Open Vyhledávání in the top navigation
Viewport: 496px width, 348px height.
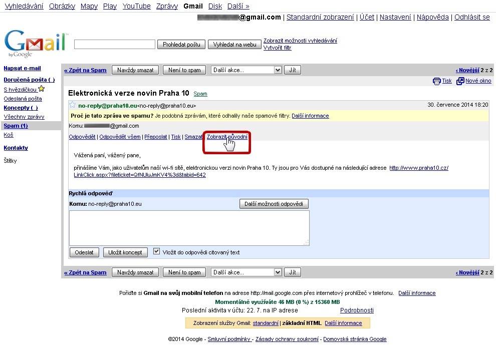pos(24,6)
